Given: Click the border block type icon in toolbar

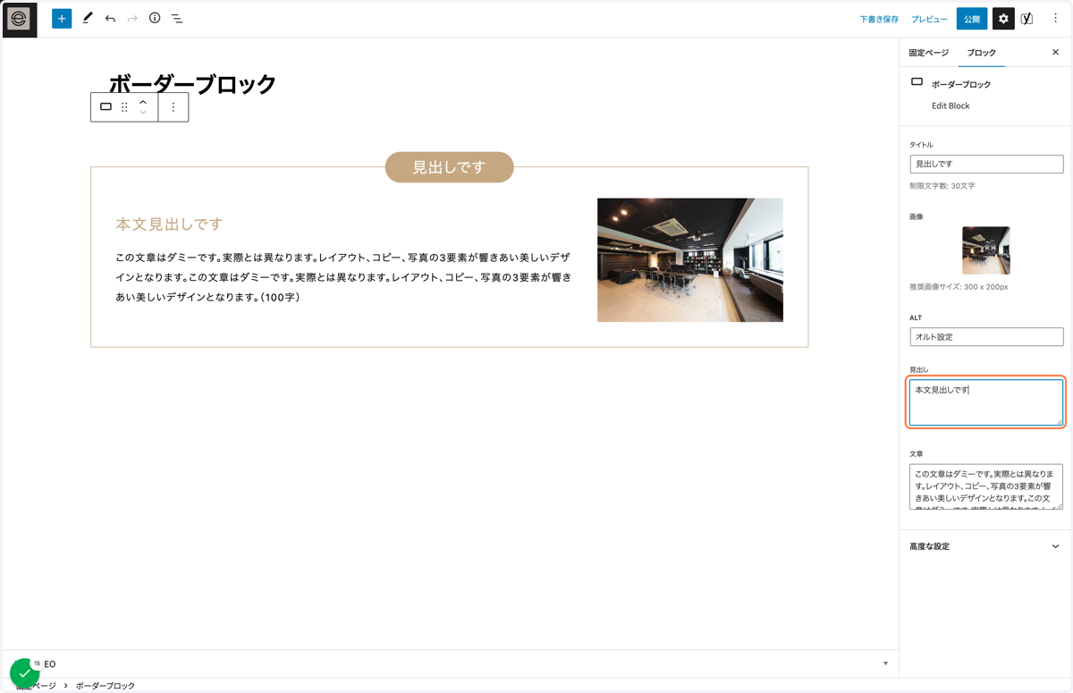Looking at the screenshot, I should coord(106,107).
